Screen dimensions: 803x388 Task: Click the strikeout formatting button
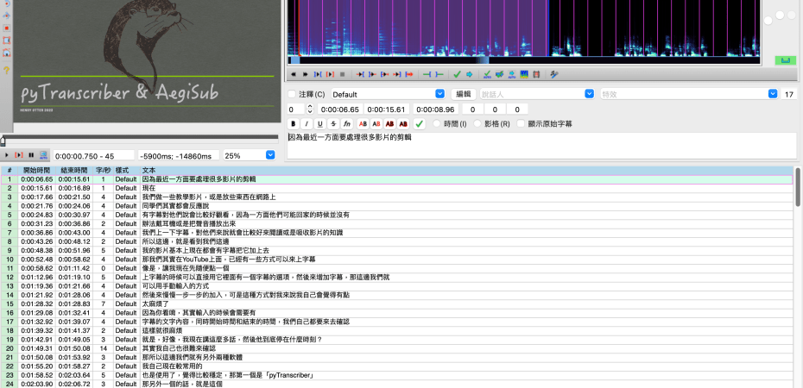point(332,124)
